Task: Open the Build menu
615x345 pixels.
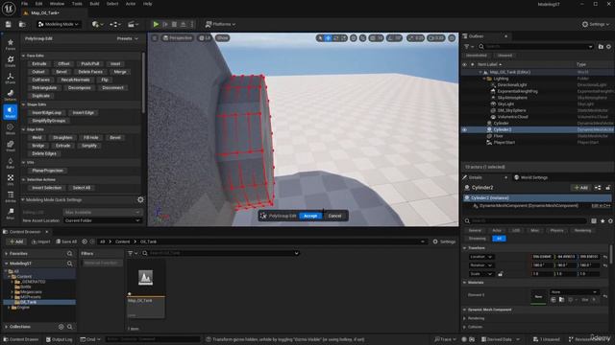Action: pos(94,4)
